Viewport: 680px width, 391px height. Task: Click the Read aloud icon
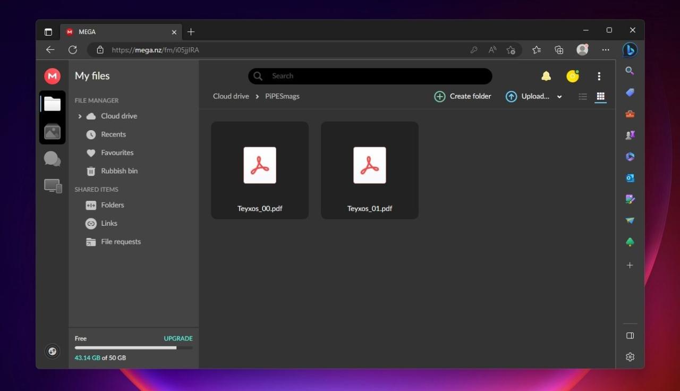[492, 50]
